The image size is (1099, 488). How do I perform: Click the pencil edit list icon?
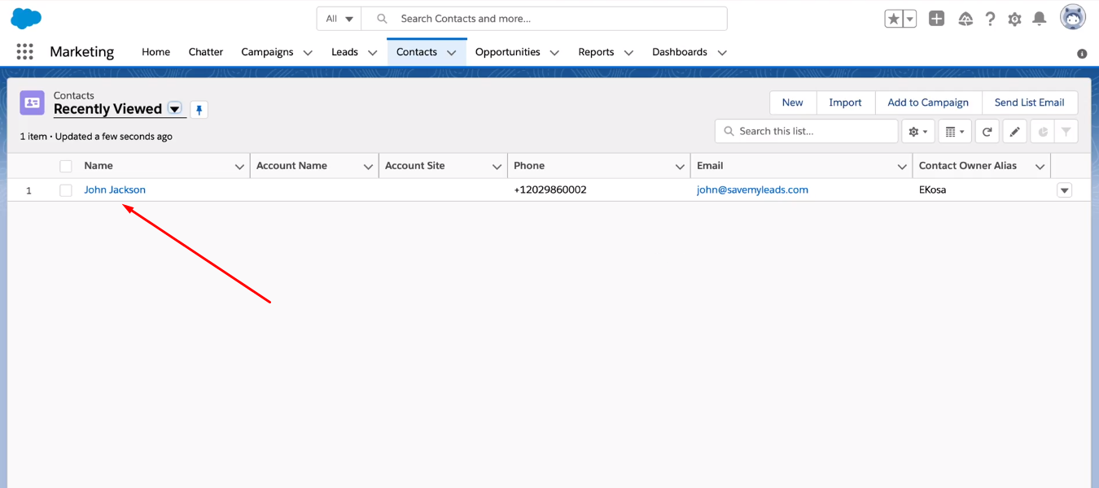tap(1014, 132)
